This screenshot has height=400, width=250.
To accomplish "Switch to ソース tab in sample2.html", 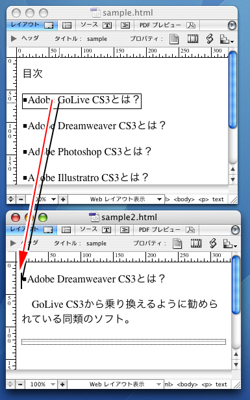I will (x=95, y=230).
